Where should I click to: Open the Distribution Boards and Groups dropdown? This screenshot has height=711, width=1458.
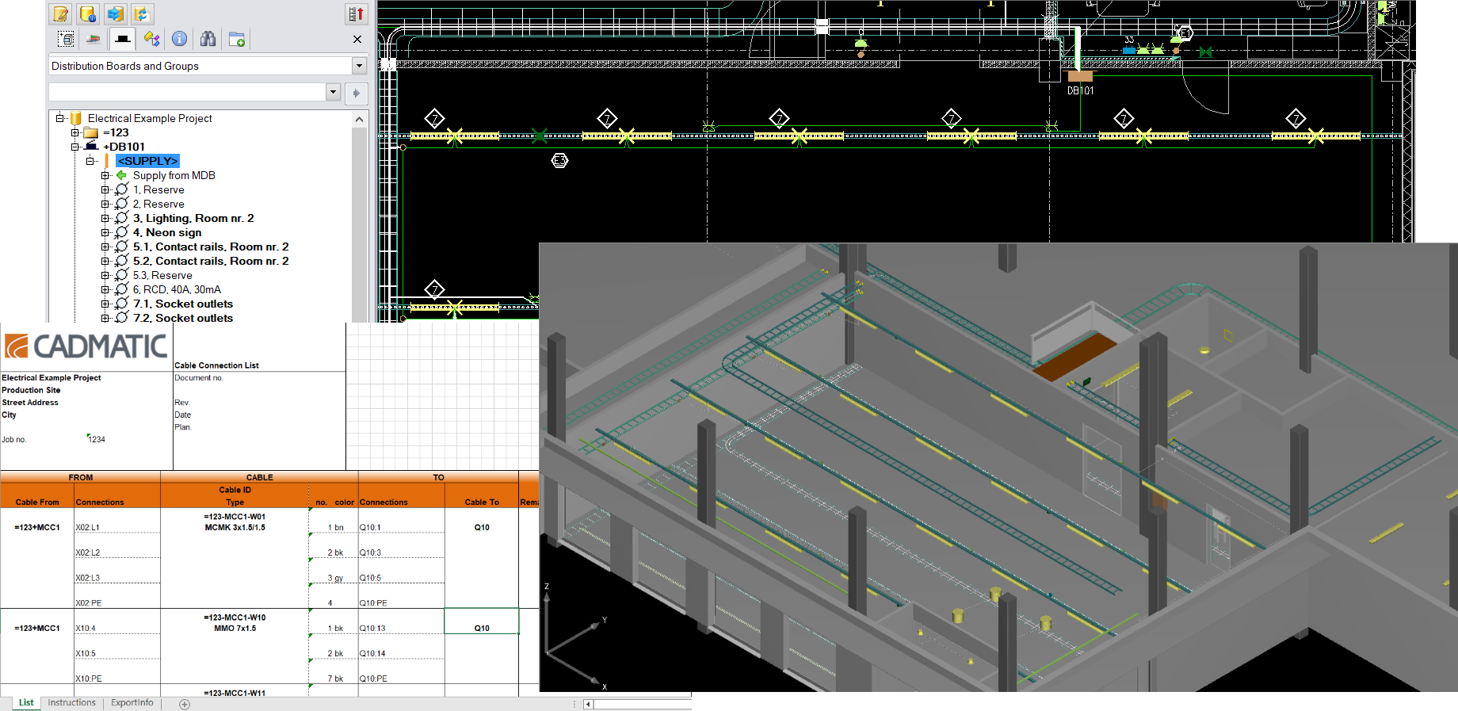pos(359,66)
